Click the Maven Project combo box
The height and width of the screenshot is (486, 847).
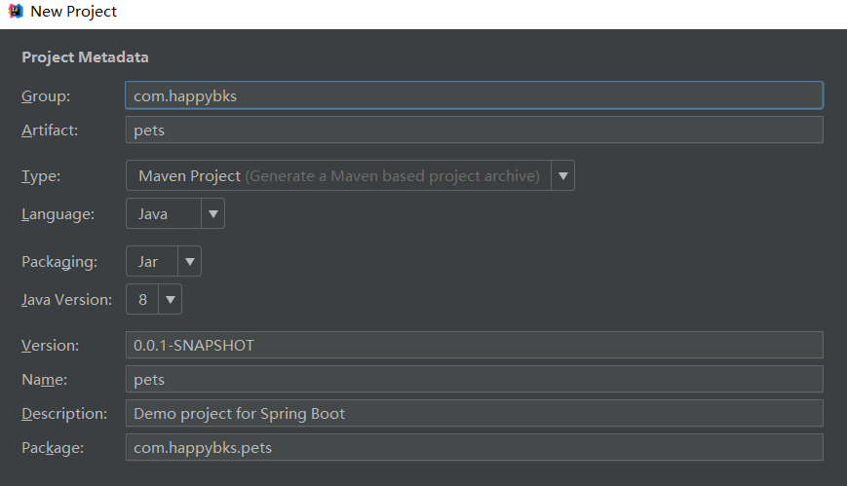click(338, 176)
